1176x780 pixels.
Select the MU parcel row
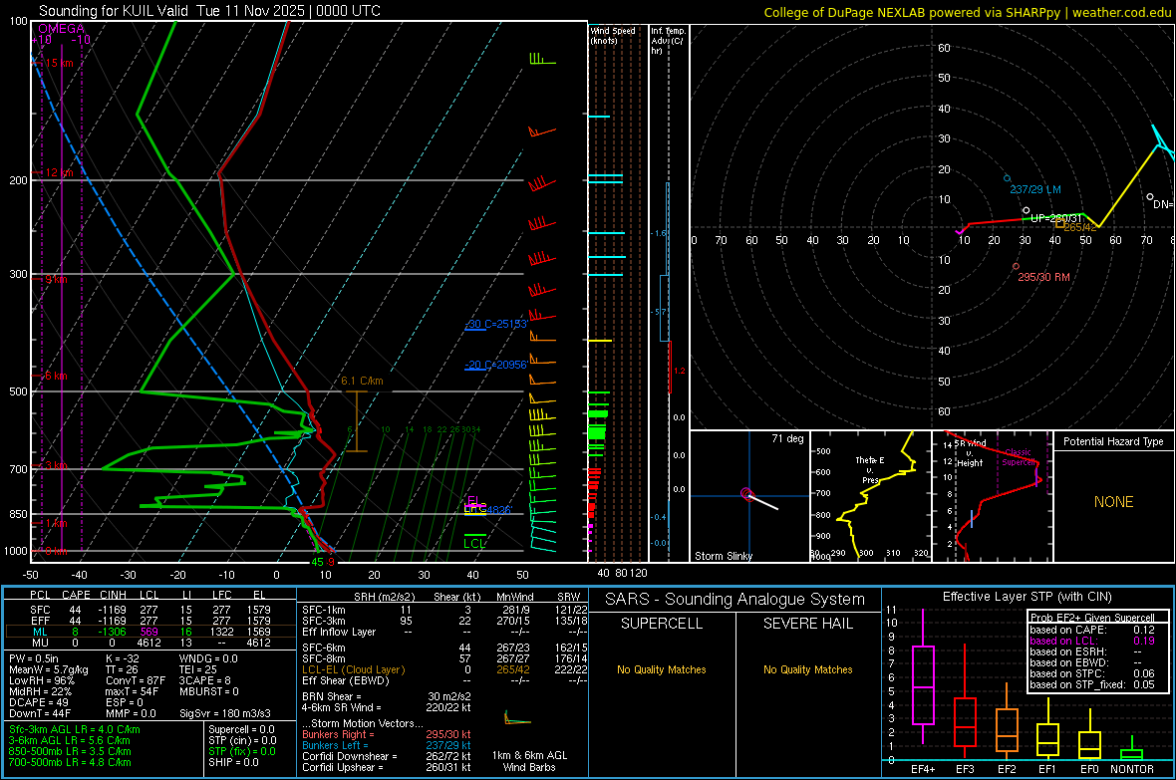[x=150, y=643]
